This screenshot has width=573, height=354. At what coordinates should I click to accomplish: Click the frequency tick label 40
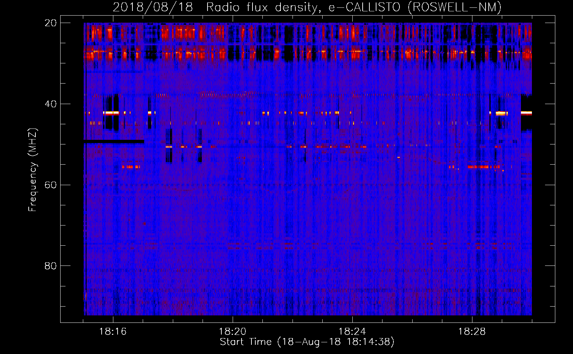click(x=51, y=104)
